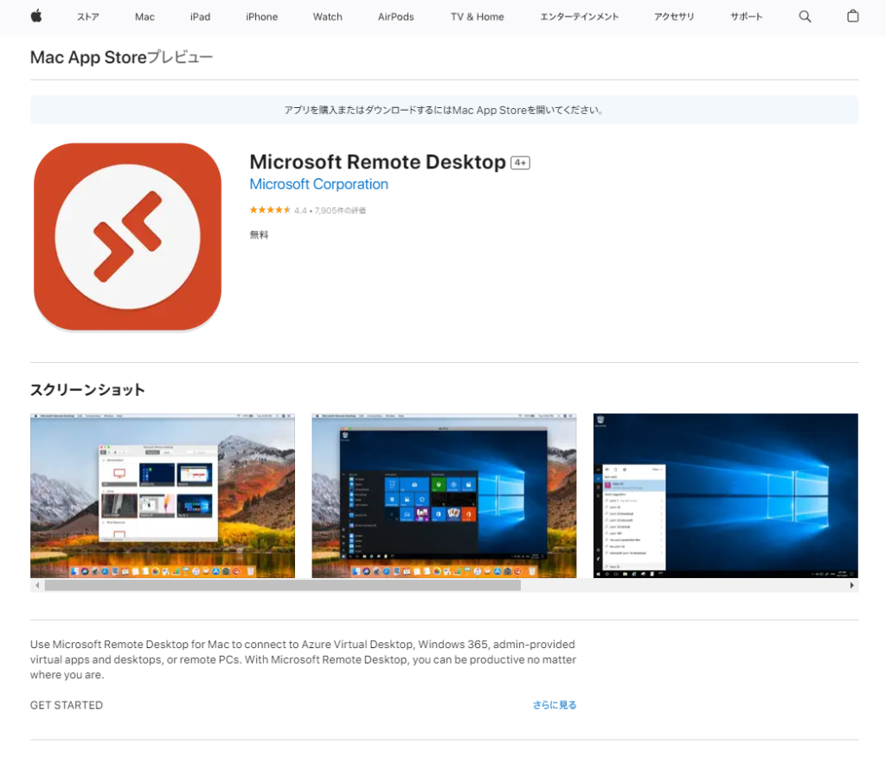Open the iPhone menu item
The image size is (886, 757).
261,17
